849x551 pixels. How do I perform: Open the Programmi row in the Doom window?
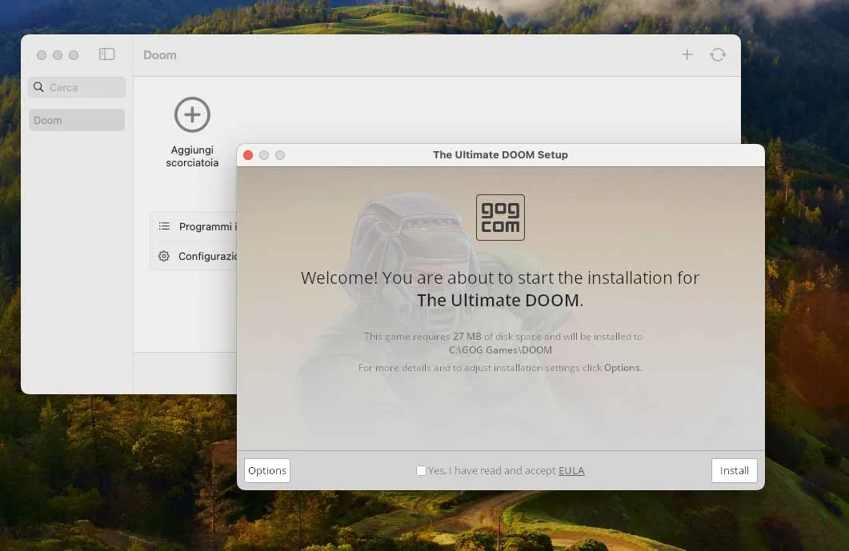194,226
